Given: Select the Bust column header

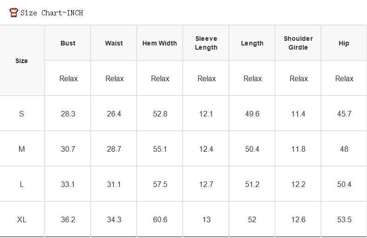Looking at the screenshot, I should 68,43.
